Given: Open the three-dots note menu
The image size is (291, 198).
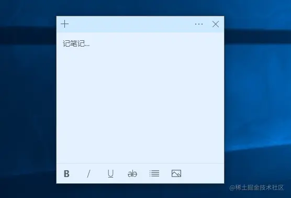Looking at the screenshot, I should coord(199,24).
